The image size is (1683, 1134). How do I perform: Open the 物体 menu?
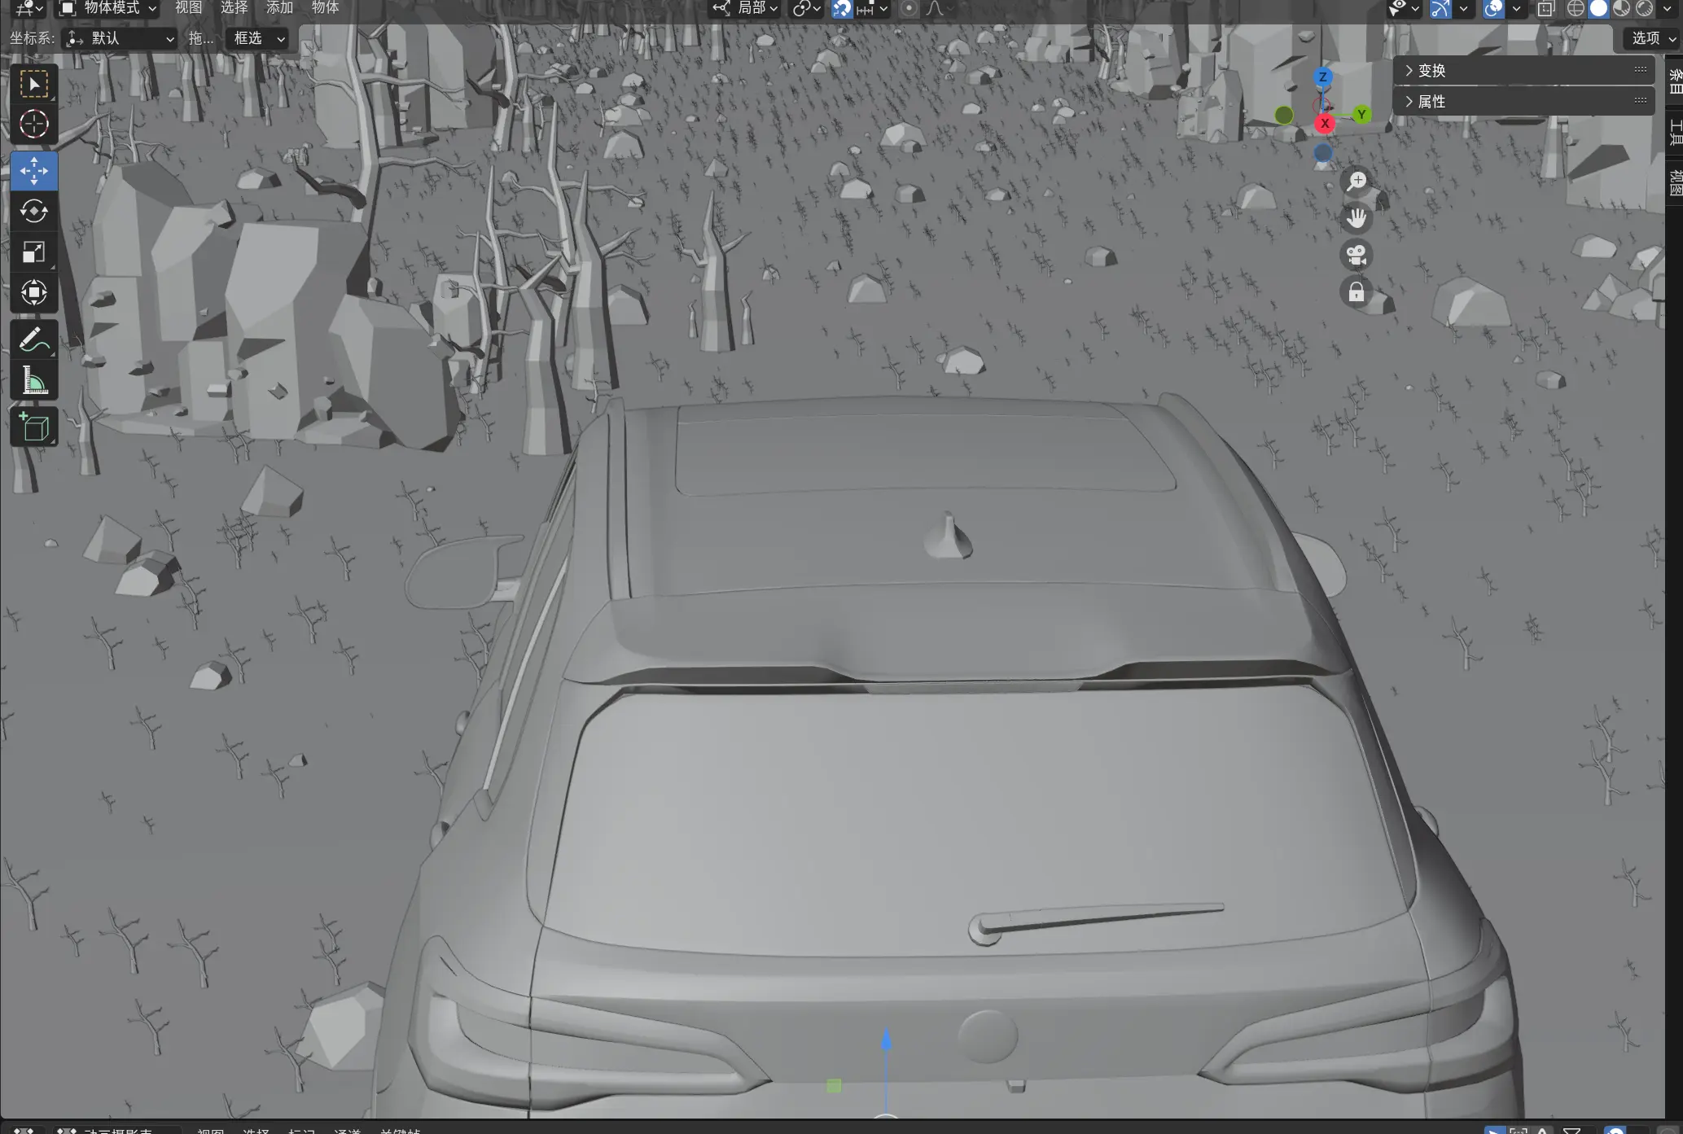coord(325,8)
